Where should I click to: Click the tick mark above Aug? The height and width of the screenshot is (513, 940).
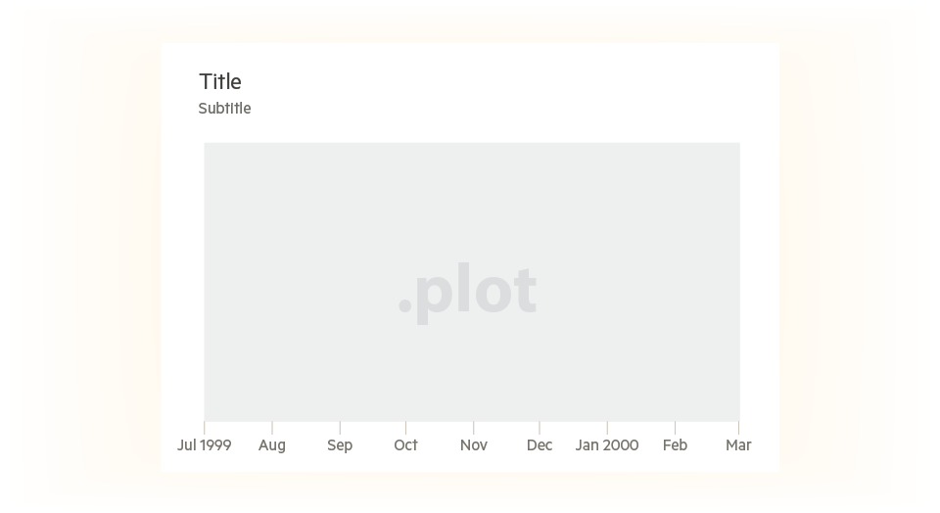tap(272, 428)
